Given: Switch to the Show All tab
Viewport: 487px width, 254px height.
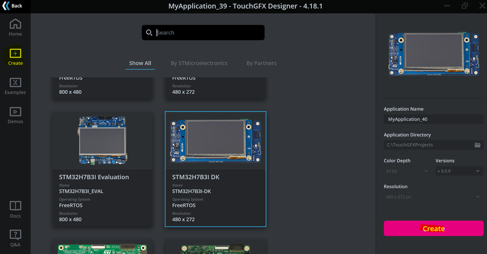Looking at the screenshot, I should click(x=140, y=63).
